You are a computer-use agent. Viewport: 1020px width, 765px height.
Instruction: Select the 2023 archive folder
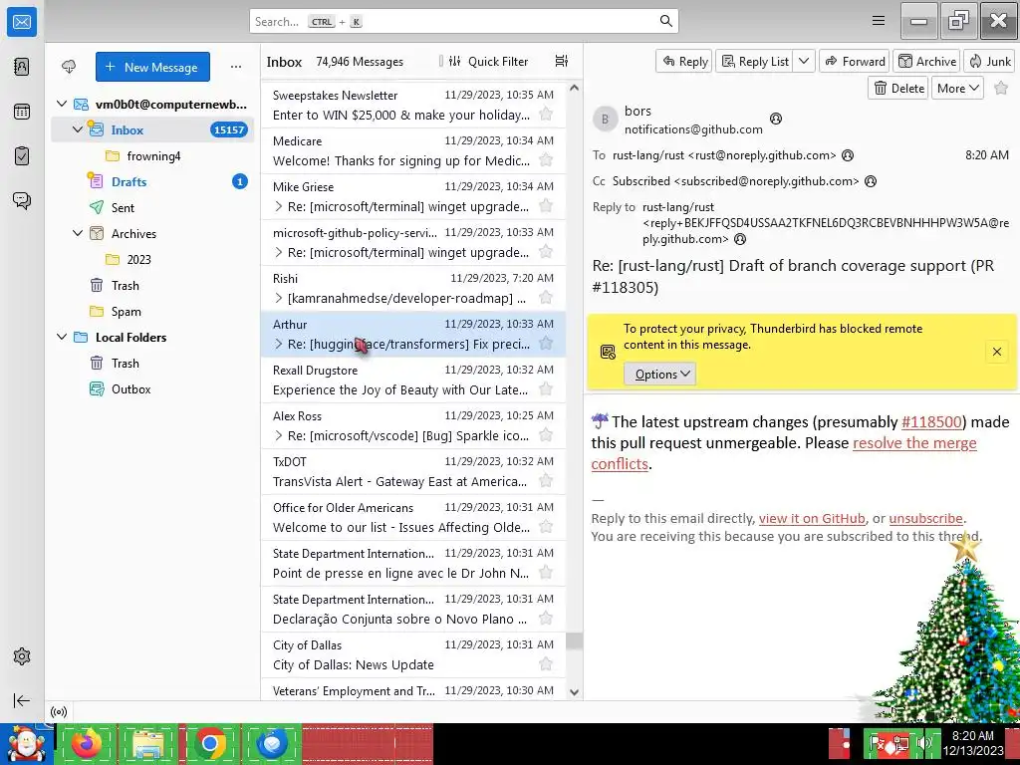152,260
